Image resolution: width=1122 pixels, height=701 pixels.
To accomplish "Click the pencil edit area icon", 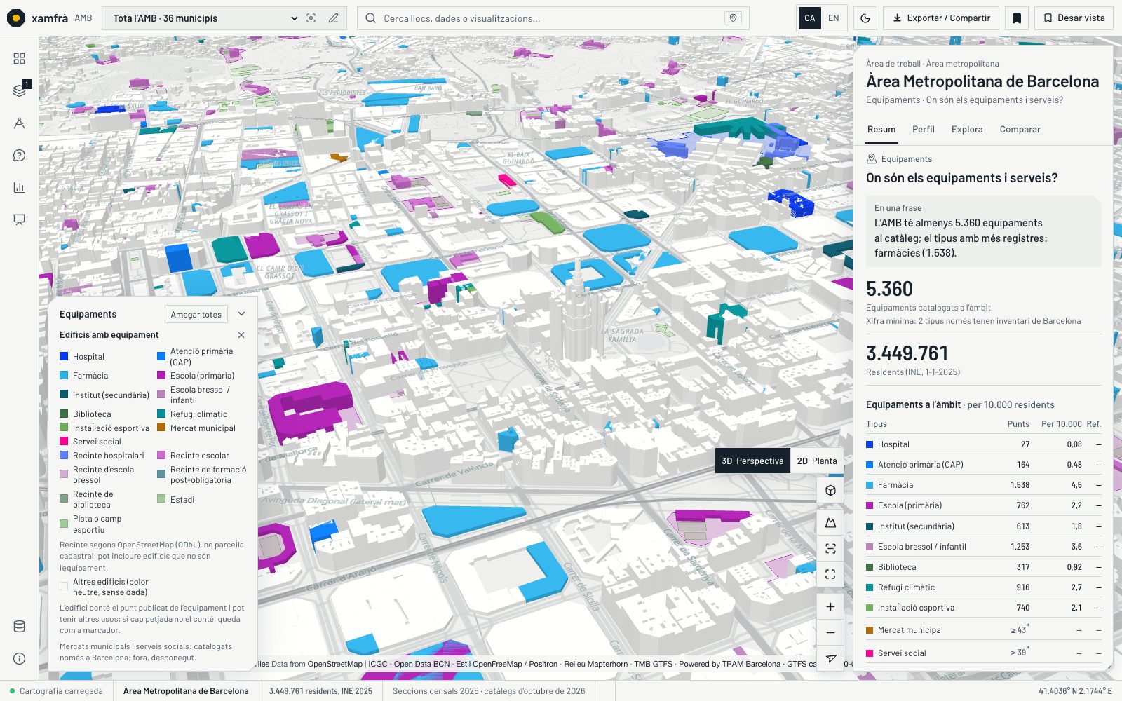I will (x=334, y=18).
